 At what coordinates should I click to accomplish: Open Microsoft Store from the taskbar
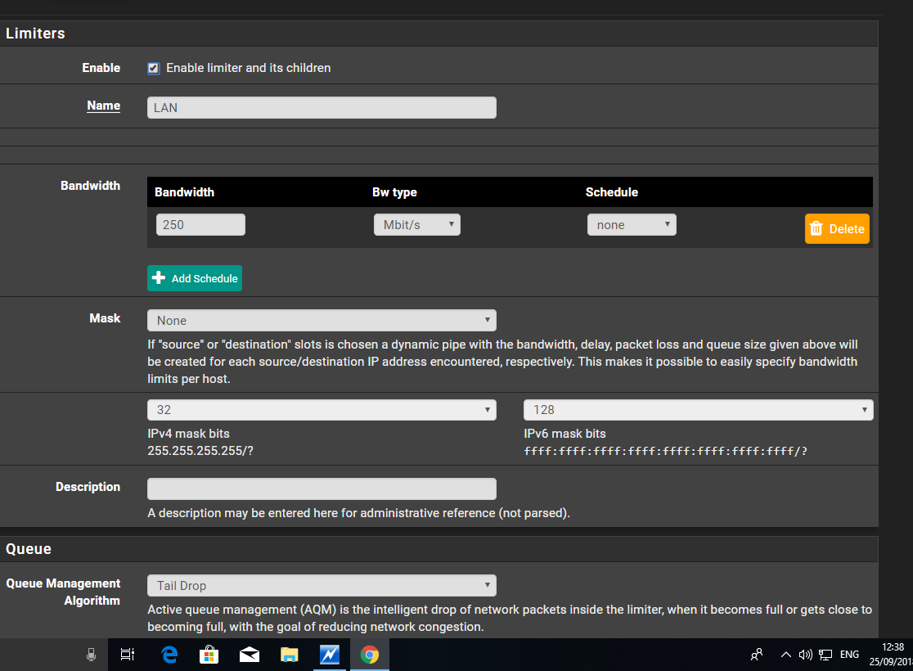click(209, 655)
